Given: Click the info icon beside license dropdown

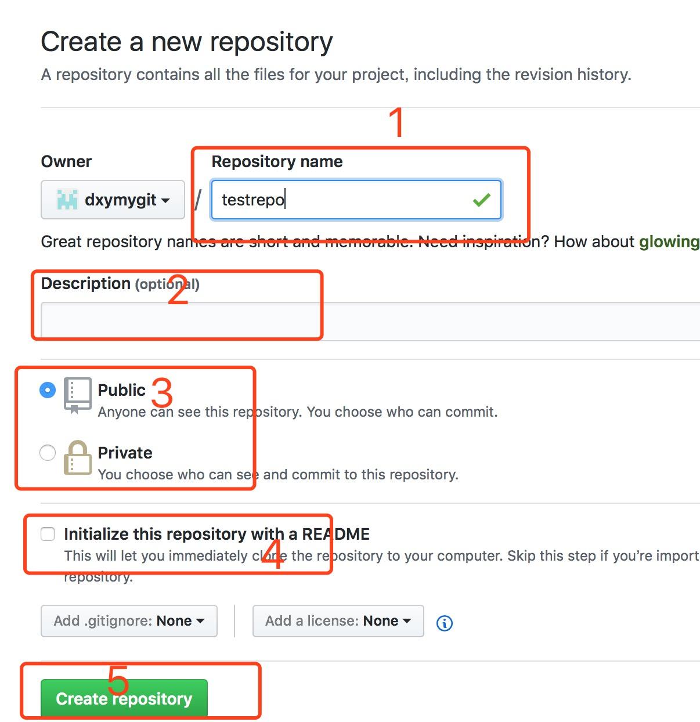Looking at the screenshot, I should click(445, 623).
